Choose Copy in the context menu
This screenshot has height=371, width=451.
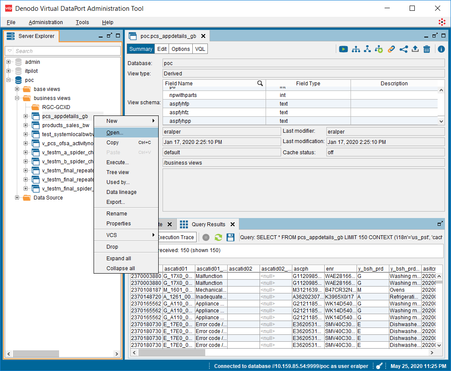(x=126, y=143)
